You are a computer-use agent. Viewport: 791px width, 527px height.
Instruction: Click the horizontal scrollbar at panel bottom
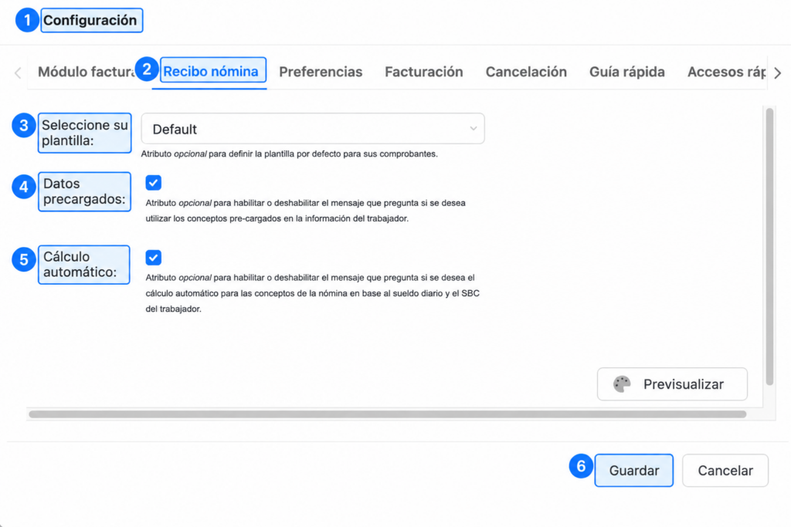388,414
